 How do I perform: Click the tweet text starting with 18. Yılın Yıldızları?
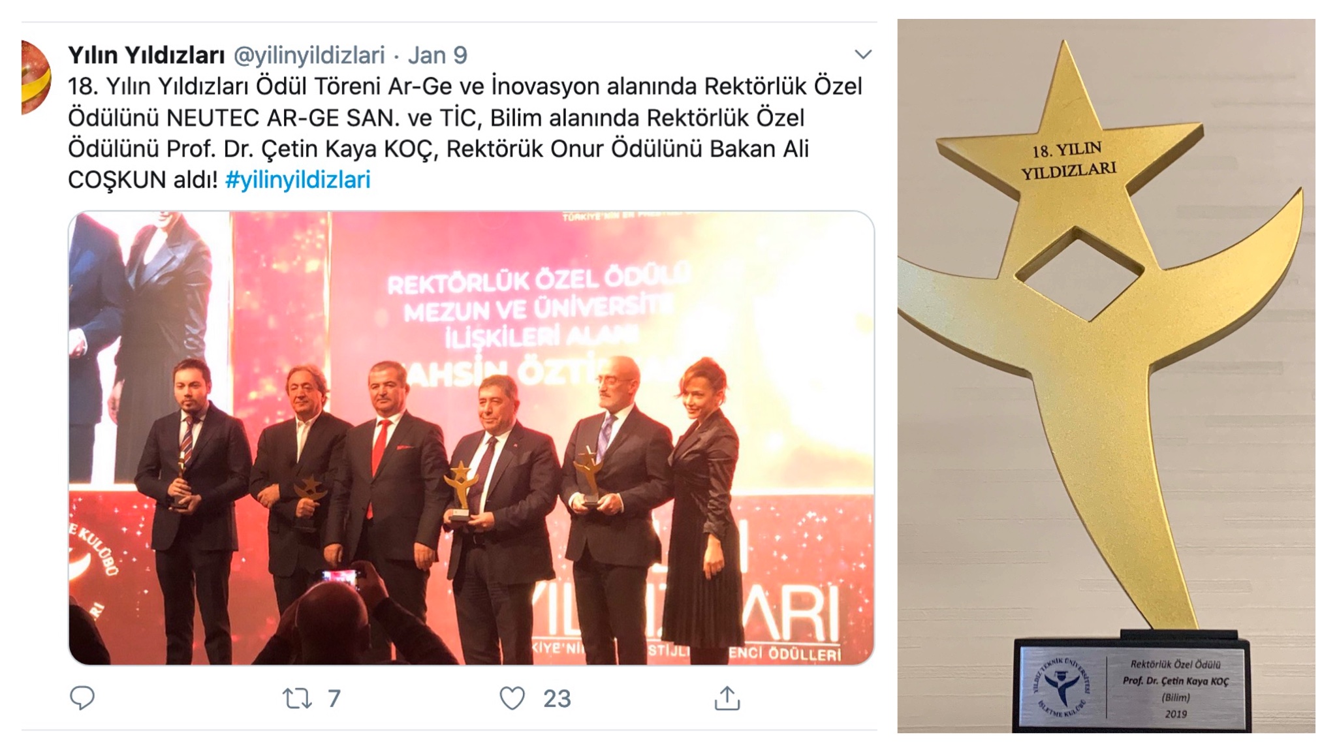tap(465, 133)
